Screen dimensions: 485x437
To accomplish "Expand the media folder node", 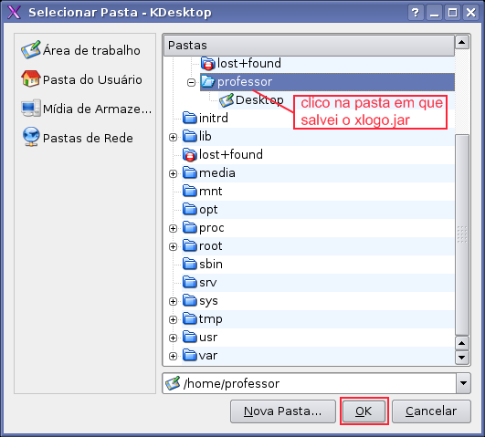I will tap(174, 173).
